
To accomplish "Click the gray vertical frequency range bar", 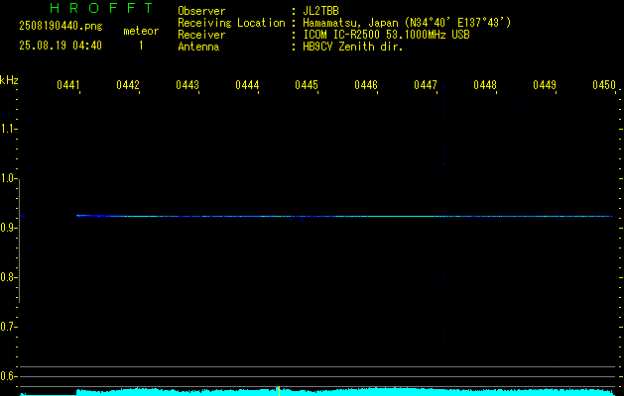I will click(x=19, y=241).
